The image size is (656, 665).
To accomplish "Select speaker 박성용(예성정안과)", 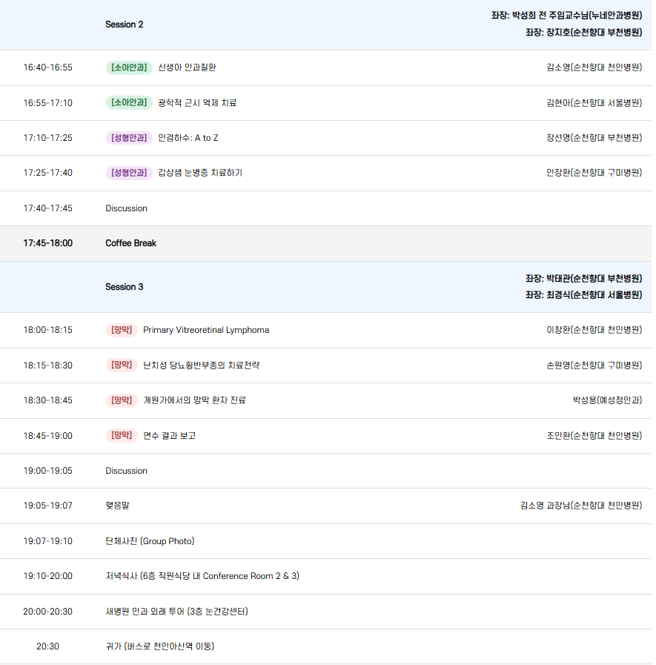I will 607,400.
